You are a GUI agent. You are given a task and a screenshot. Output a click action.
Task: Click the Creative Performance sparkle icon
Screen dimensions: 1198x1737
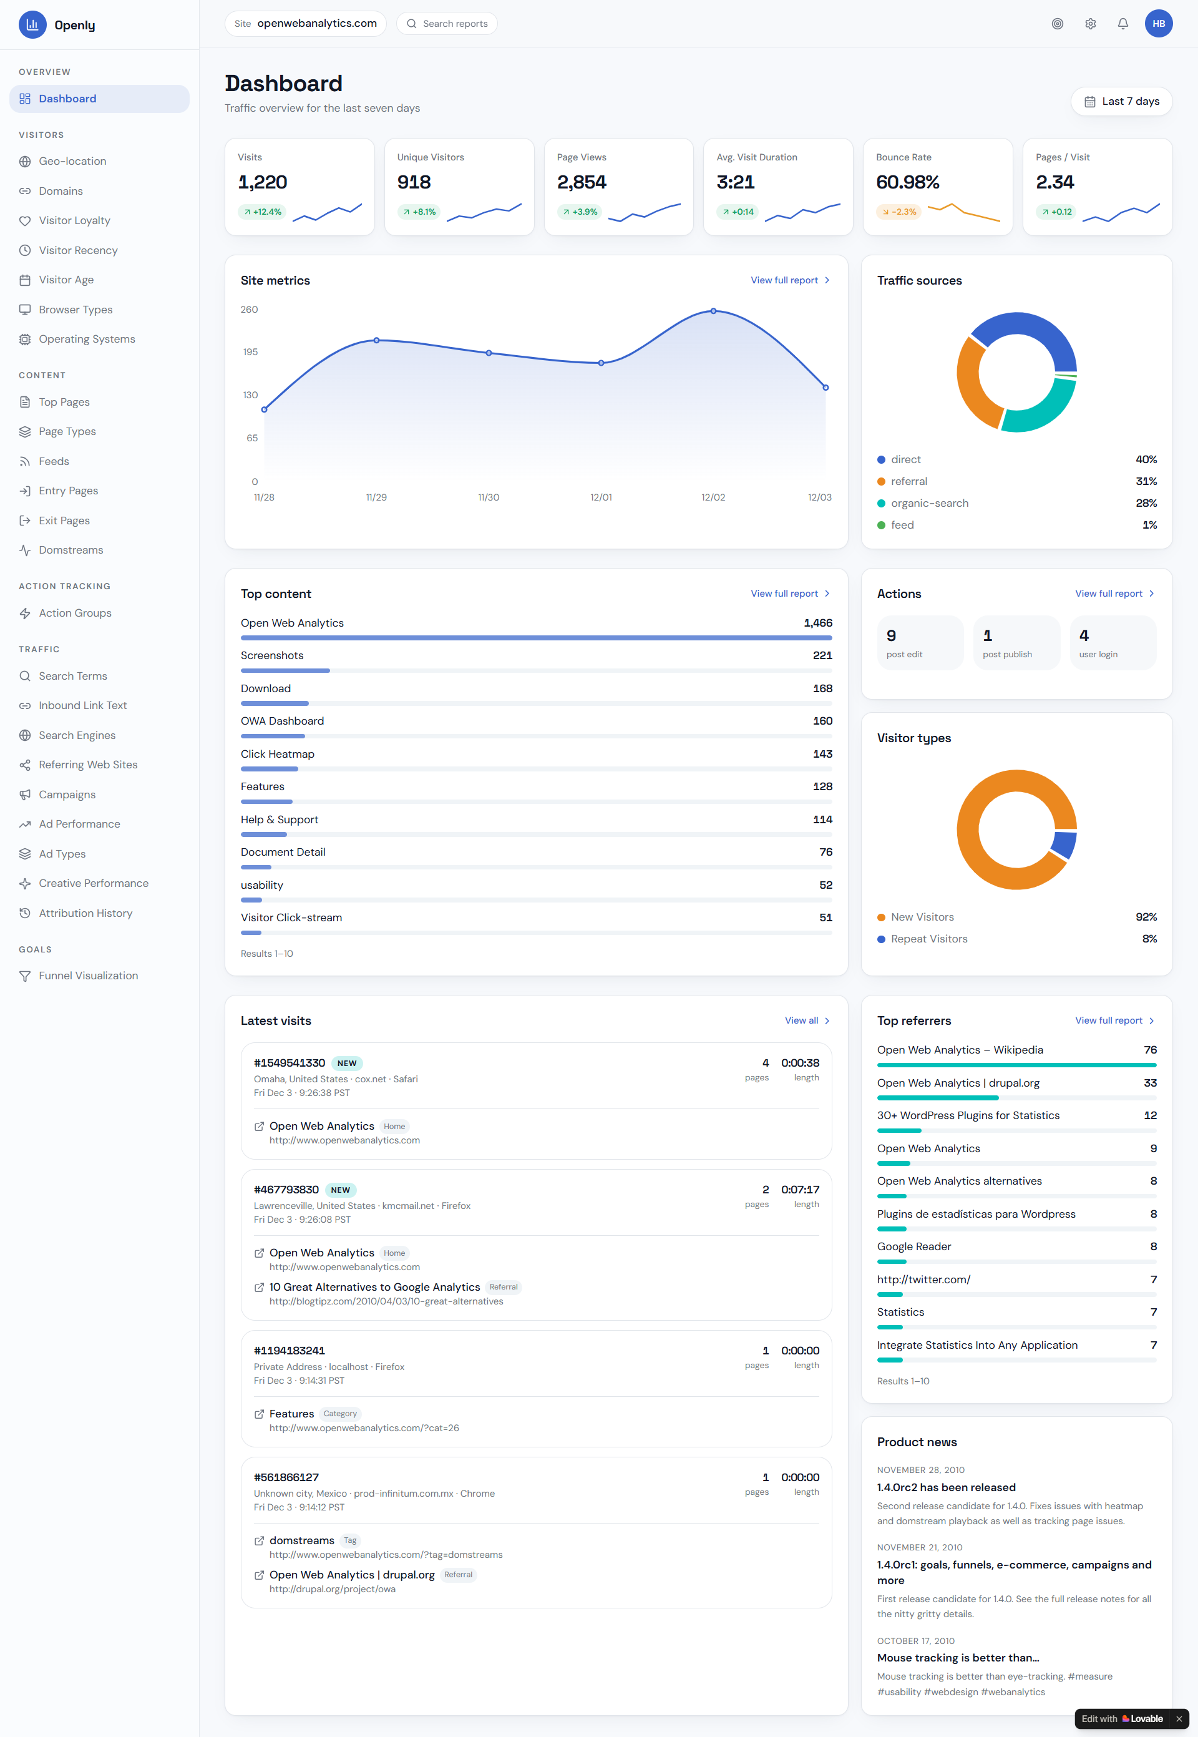click(25, 884)
